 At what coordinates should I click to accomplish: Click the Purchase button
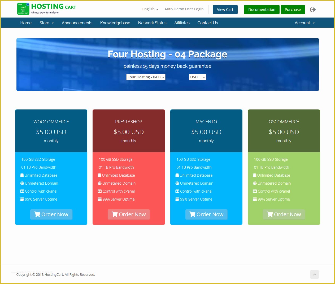[x=293, y=10]
